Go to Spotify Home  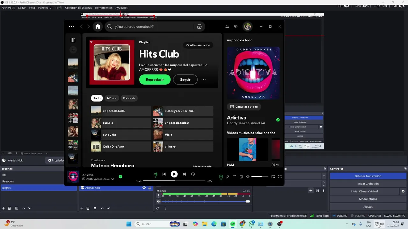click(x=98, y=26)
